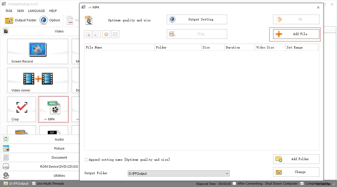This screenshot has width=337, height=187.
Task: Open Output Setting
Action: point(196,19)
